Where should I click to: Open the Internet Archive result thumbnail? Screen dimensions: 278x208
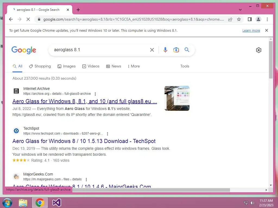177,98
